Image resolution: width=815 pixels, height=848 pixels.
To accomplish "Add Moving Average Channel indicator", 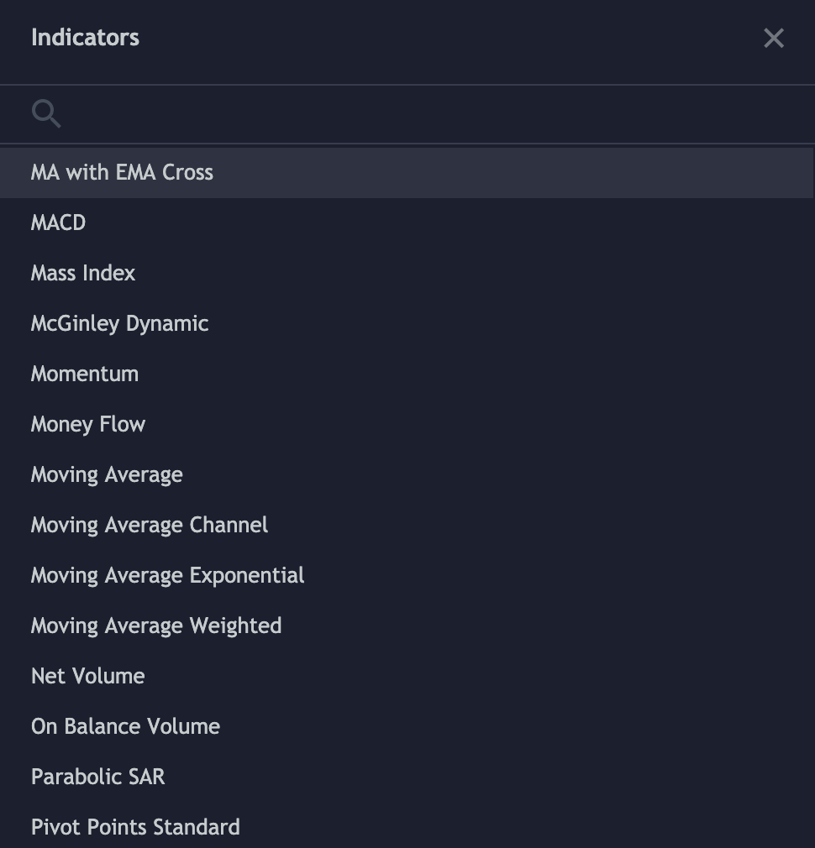I will coord(407,525).
